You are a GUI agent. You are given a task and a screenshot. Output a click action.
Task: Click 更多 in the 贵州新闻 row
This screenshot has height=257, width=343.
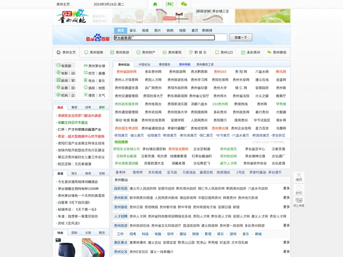click(x=286, y=198)
